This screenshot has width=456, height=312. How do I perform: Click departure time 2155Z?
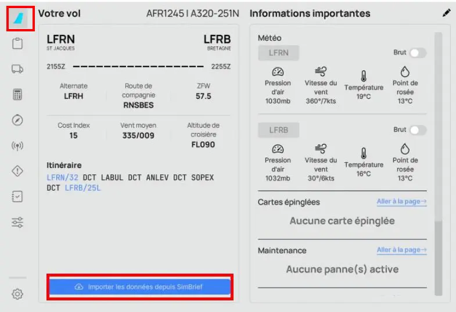pos(56,67)
